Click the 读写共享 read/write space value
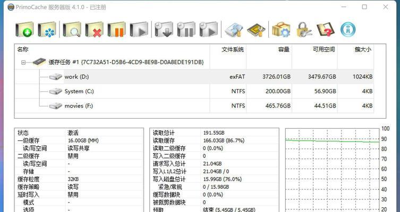Image resolution: width=400 pixels, height=212 pixels. pyautogui.click(x=79, y=148)
